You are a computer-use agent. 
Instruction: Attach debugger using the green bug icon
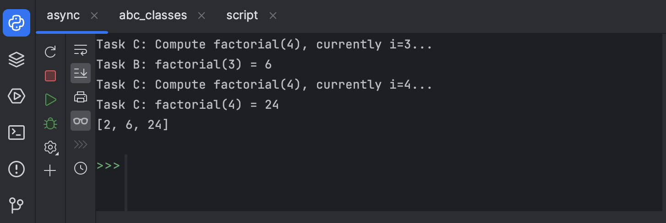(x=50, y=123)
